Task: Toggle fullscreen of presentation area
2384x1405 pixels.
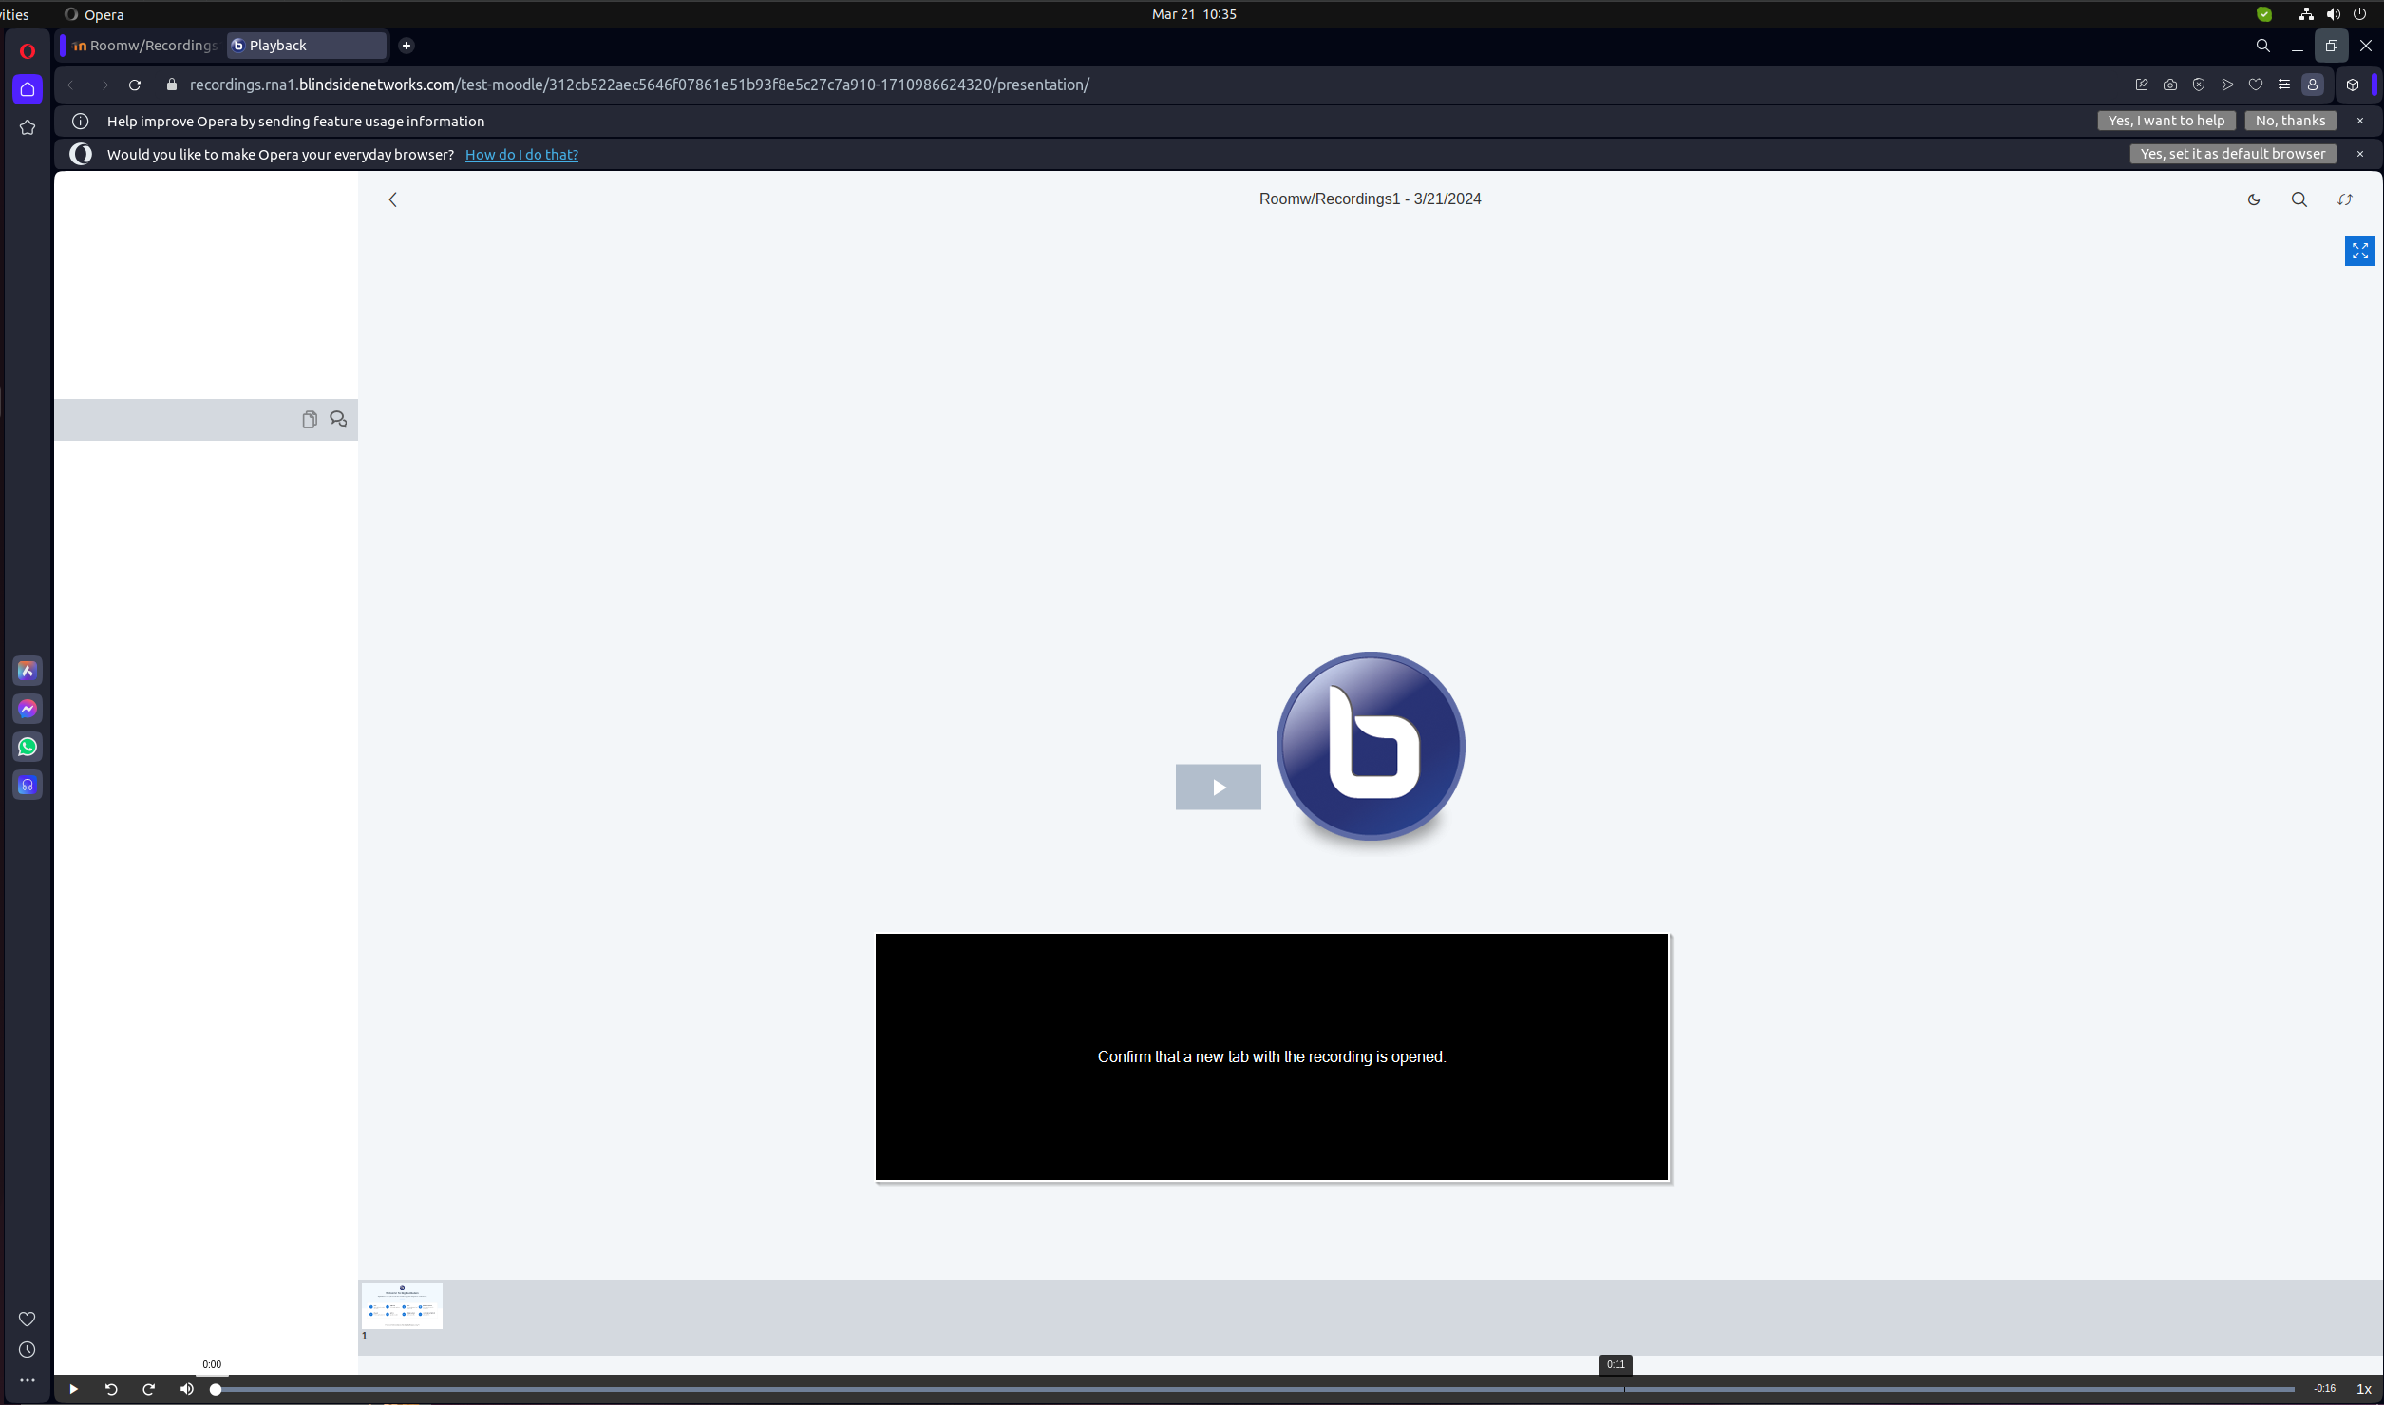Action: pos(2359,251)
